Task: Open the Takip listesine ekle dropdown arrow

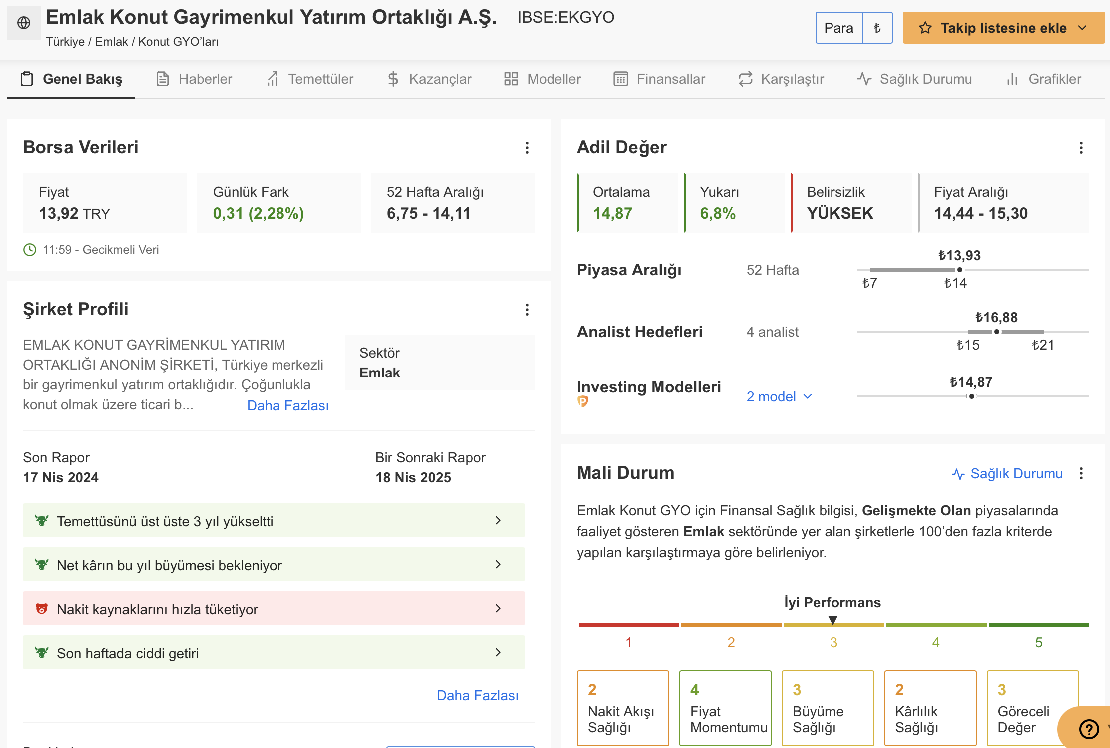Action: 1082,28
